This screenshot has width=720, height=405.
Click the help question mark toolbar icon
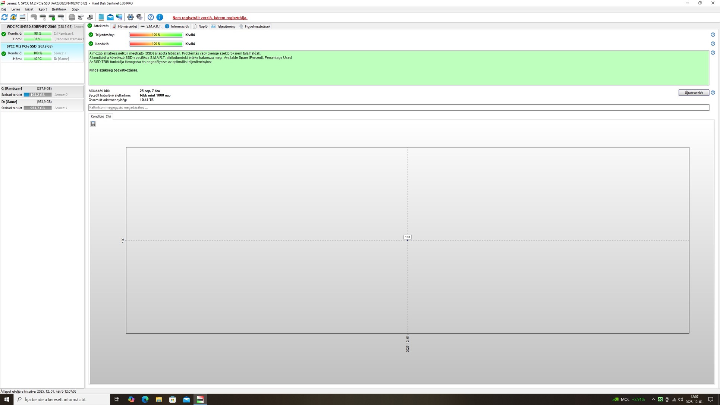tap(151, 17)
